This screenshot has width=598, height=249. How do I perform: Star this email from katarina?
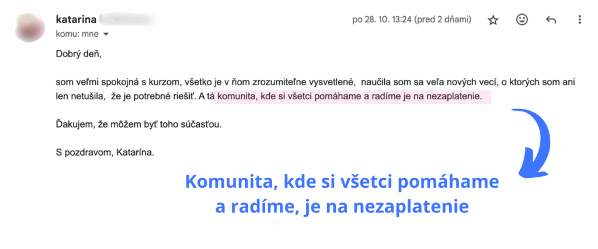(493, 20)
